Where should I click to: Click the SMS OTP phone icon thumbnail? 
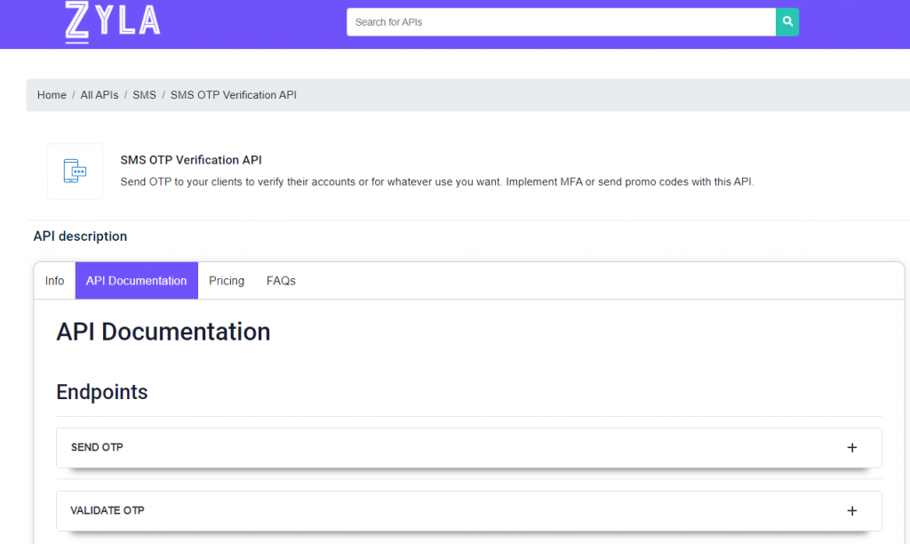(75, 172)
